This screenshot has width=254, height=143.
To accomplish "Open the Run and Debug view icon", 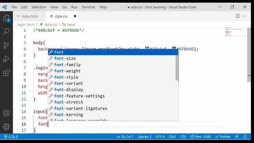I will point(6,59).
